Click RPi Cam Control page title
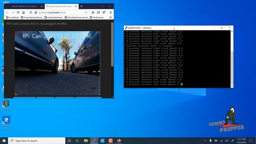This screenshot has height=144, width=256. coord(36,24)
